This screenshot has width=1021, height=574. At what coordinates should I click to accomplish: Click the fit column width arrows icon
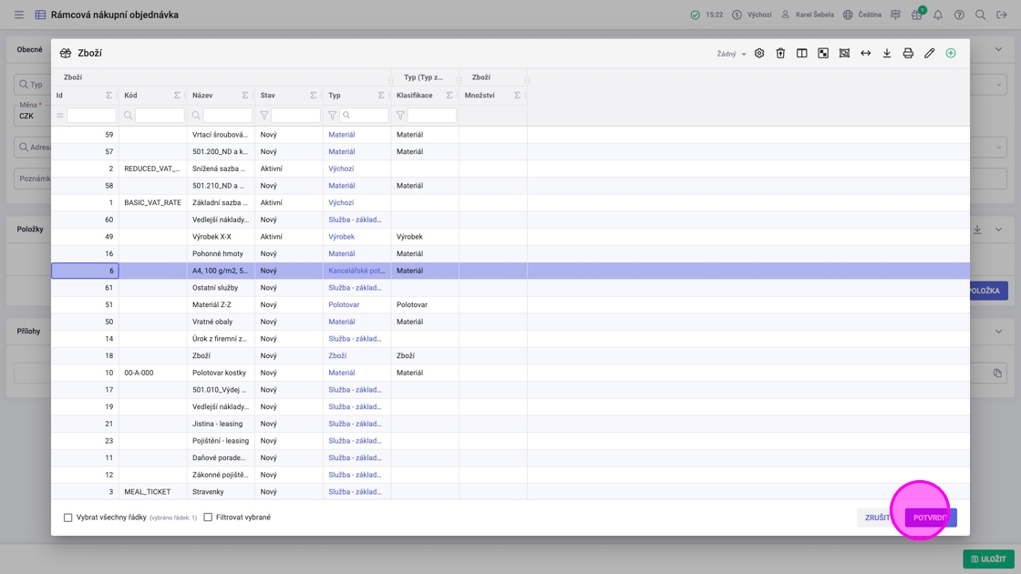(865, 54)
